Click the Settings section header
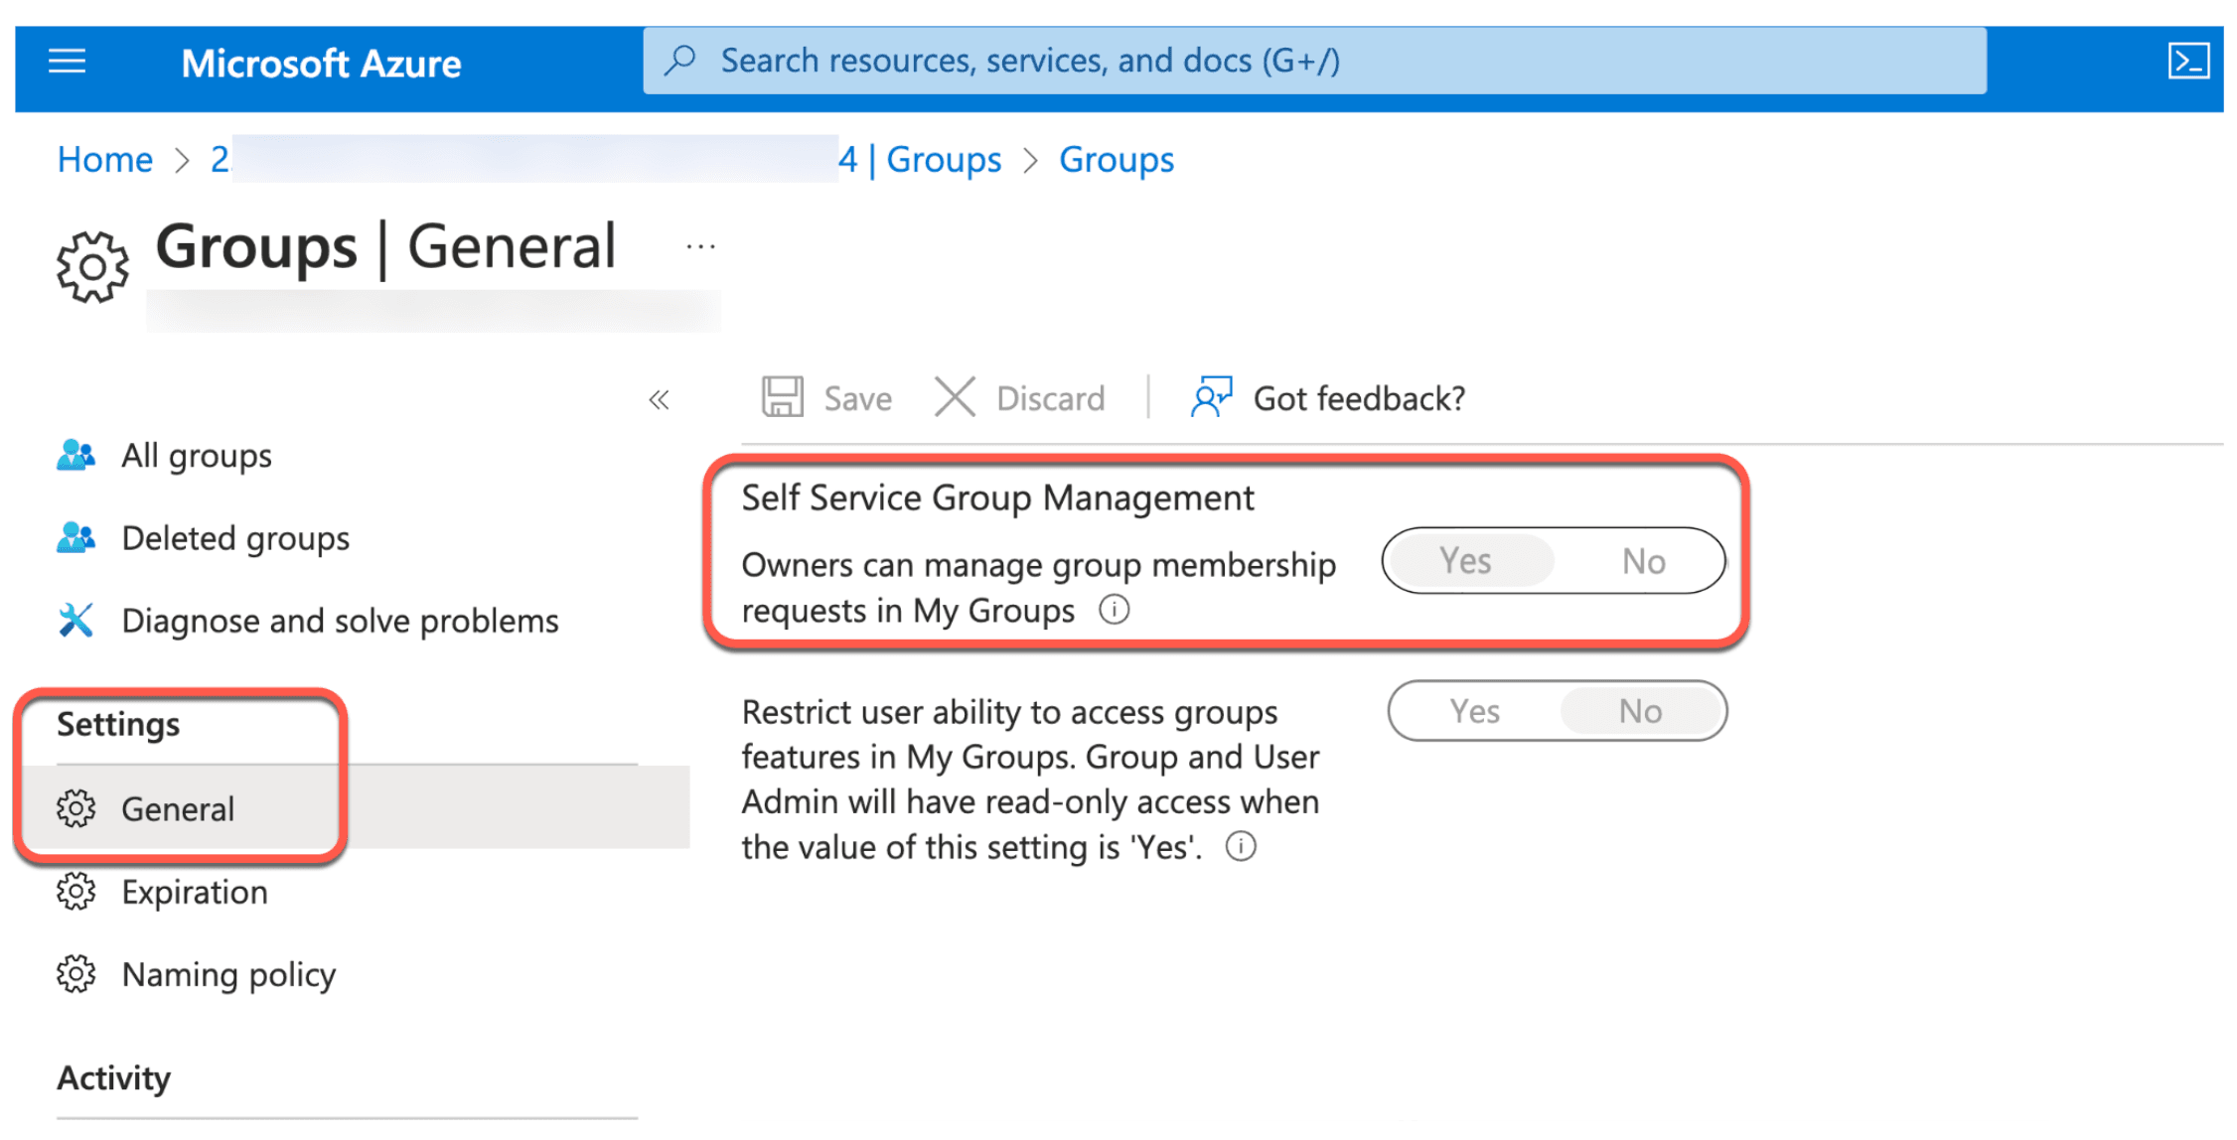2237x1140 pixels. click(118, 724)
